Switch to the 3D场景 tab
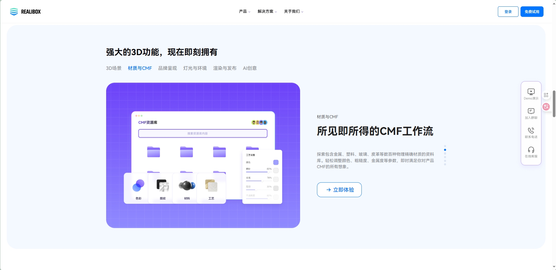The width and height of the screenshot is (556, 270). coord(114,68)
